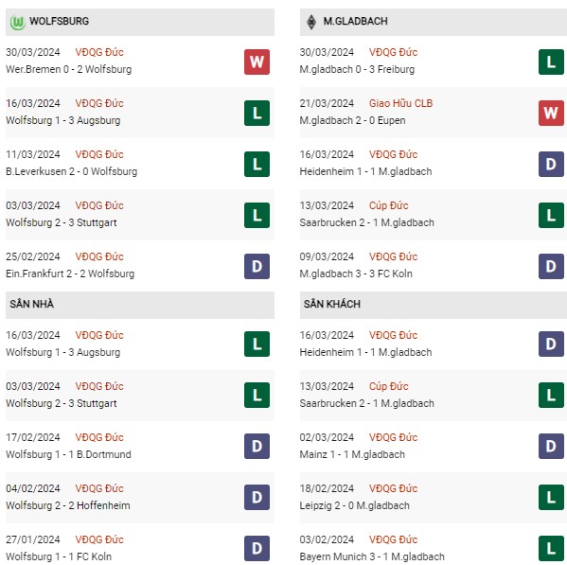The image size is (567, 565).
Task: Select the SÂN NHÀ section header
Action: pyautogui.click(x=140, y=305)
